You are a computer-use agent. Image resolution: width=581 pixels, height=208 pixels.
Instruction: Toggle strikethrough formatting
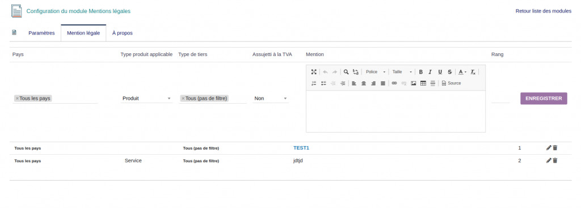(x=449, y=72)
